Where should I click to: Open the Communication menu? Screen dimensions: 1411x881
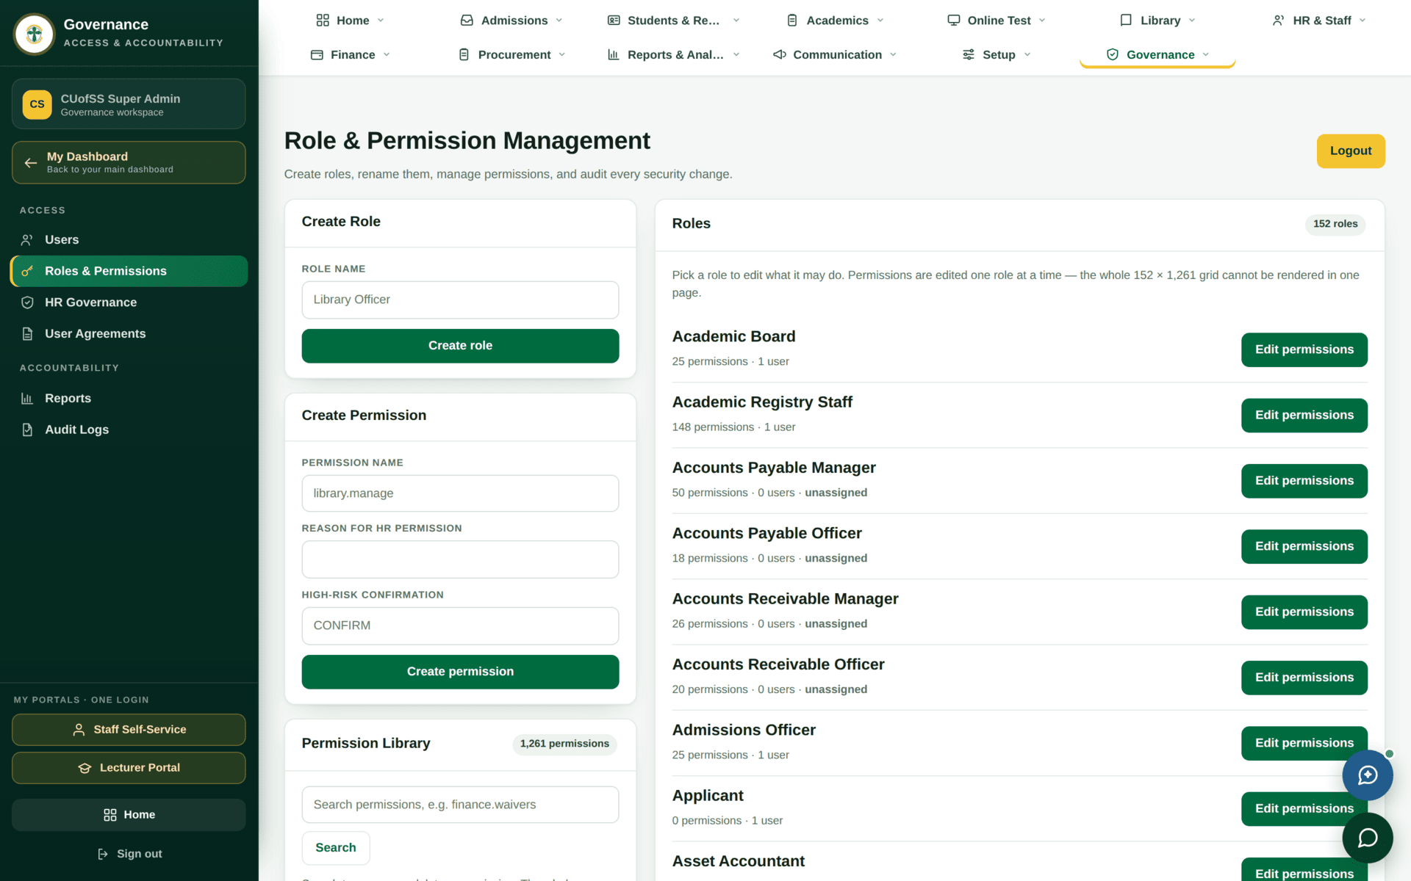[x=836, y=55]
